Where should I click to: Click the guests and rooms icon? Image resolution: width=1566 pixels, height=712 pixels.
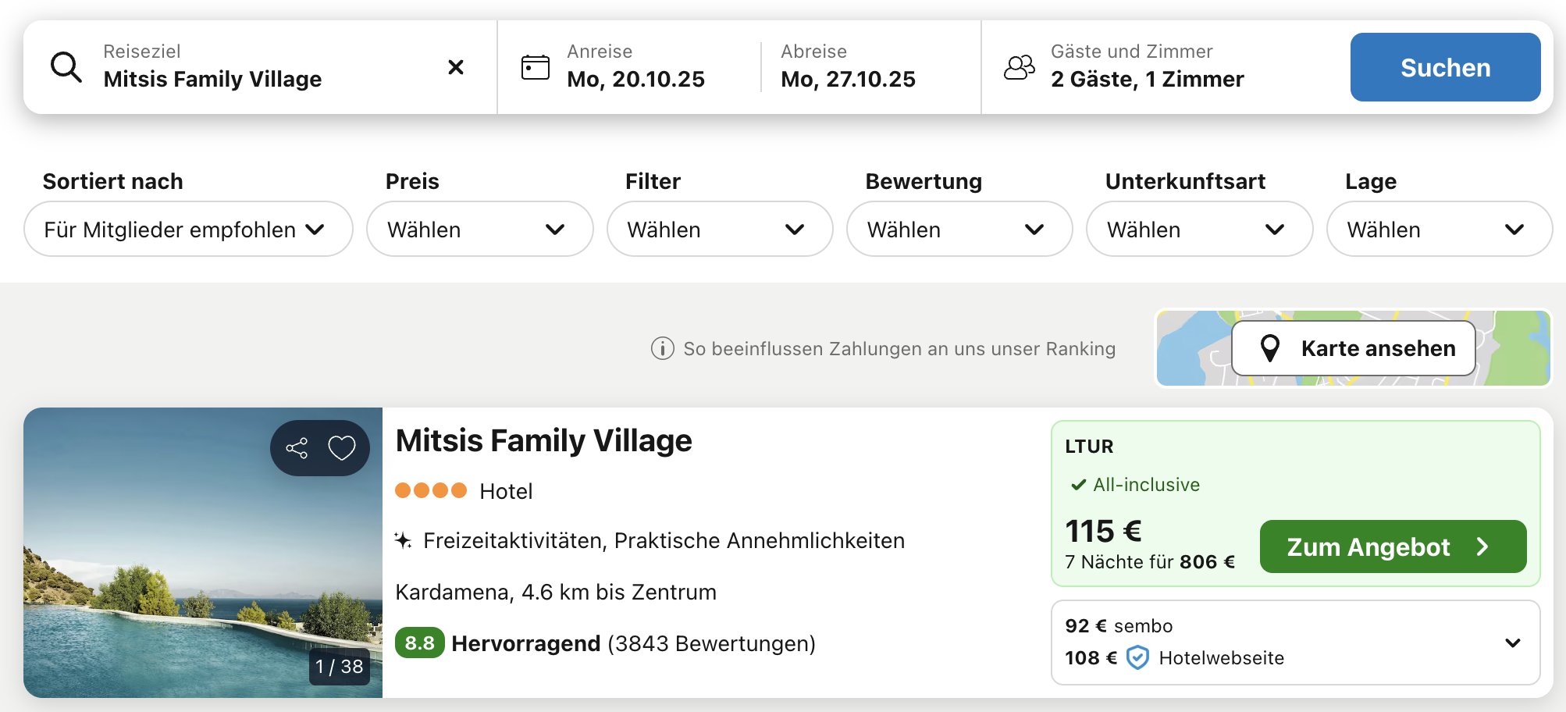pyautogui.click(x=1020, y=67)
